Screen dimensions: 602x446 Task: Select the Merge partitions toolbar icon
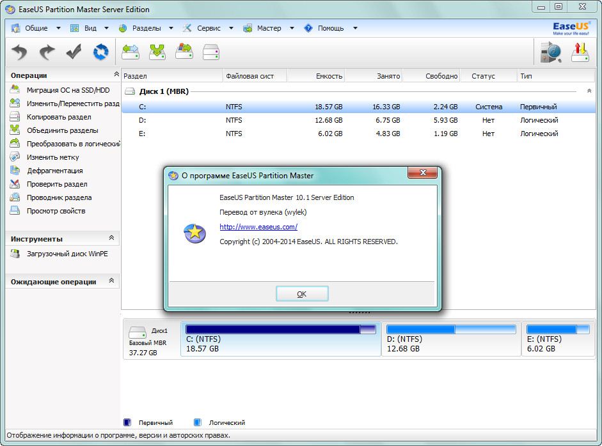[157, 52]
